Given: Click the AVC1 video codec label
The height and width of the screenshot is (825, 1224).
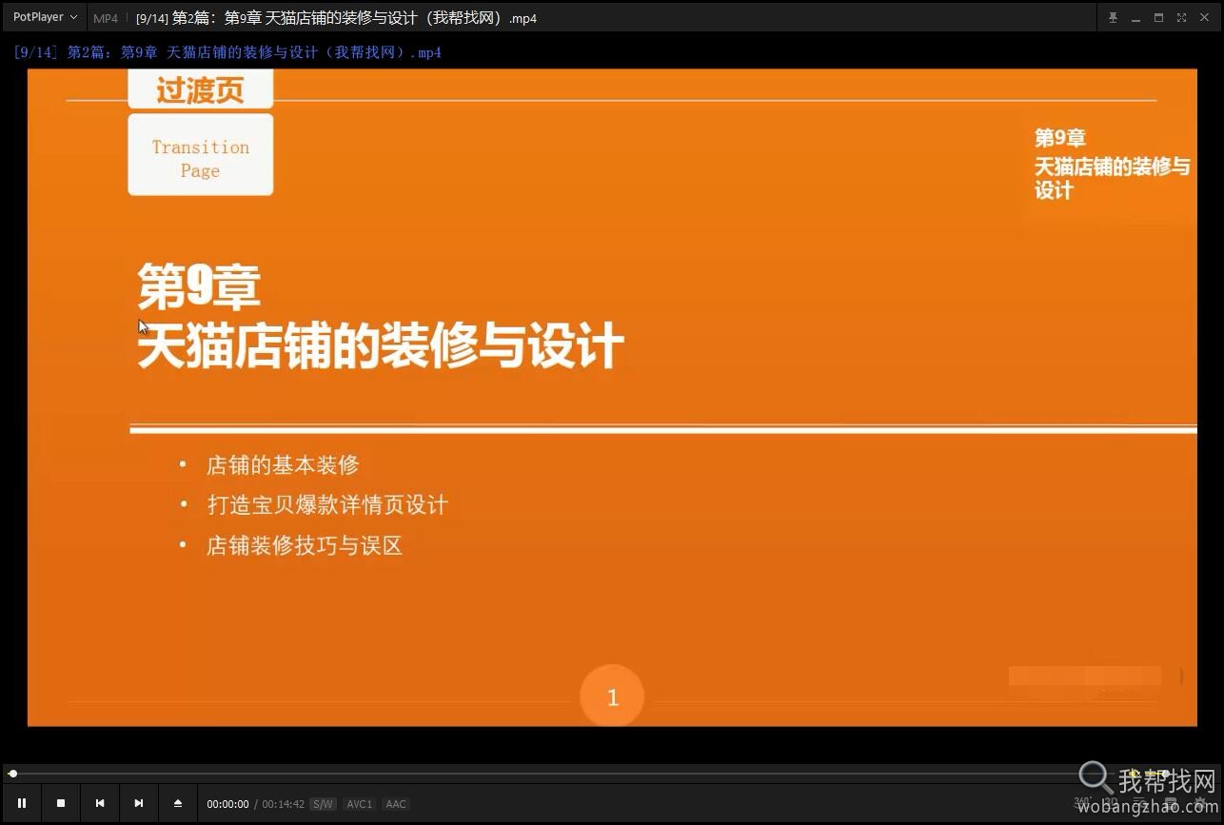Looking at the screenshot, I should tap(360, 804).
